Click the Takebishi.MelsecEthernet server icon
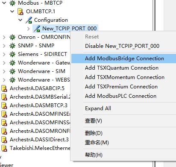The height and width of the screenshot is (167, 176). (4, 148)
